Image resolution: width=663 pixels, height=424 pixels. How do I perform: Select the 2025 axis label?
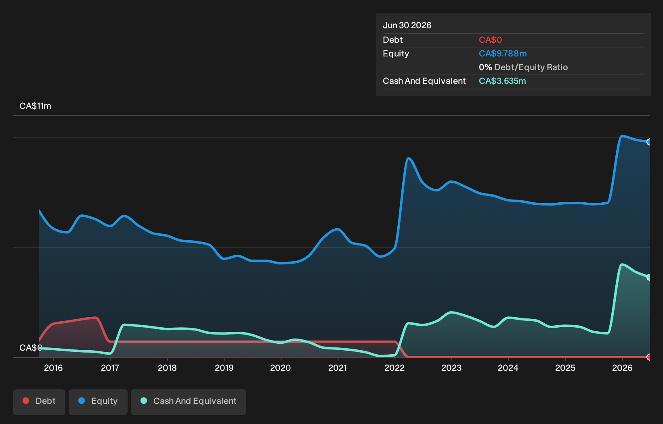(565, 368)
